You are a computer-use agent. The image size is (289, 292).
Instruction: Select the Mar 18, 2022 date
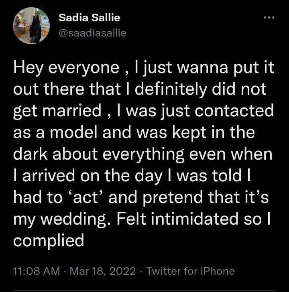point(103,271)
